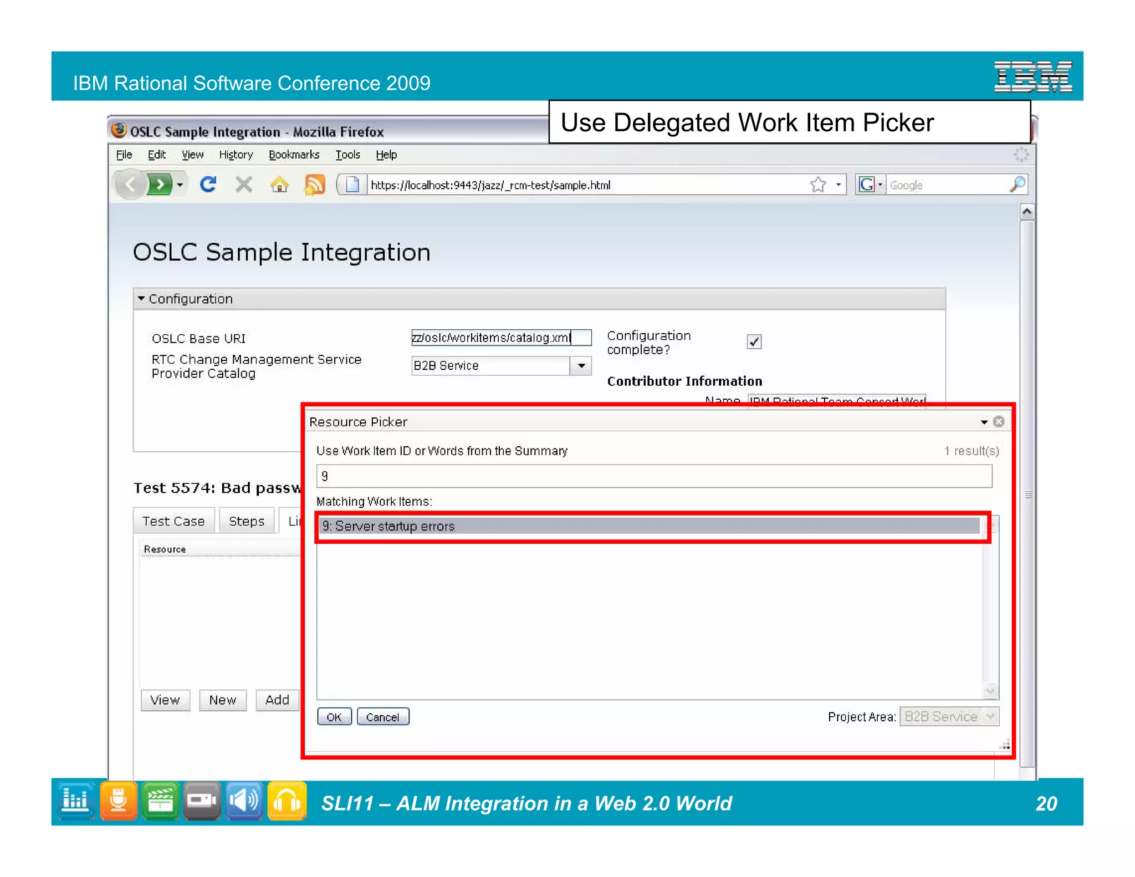Click the Resource Picker resize grip
The image size is (1135, 877).
tap(1005, 745)
